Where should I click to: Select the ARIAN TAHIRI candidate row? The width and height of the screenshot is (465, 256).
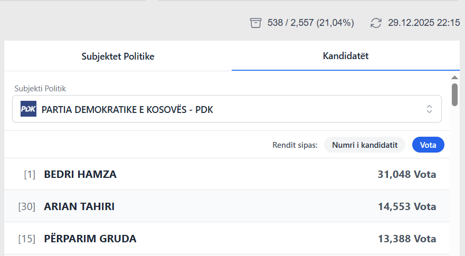pos(227,206)
